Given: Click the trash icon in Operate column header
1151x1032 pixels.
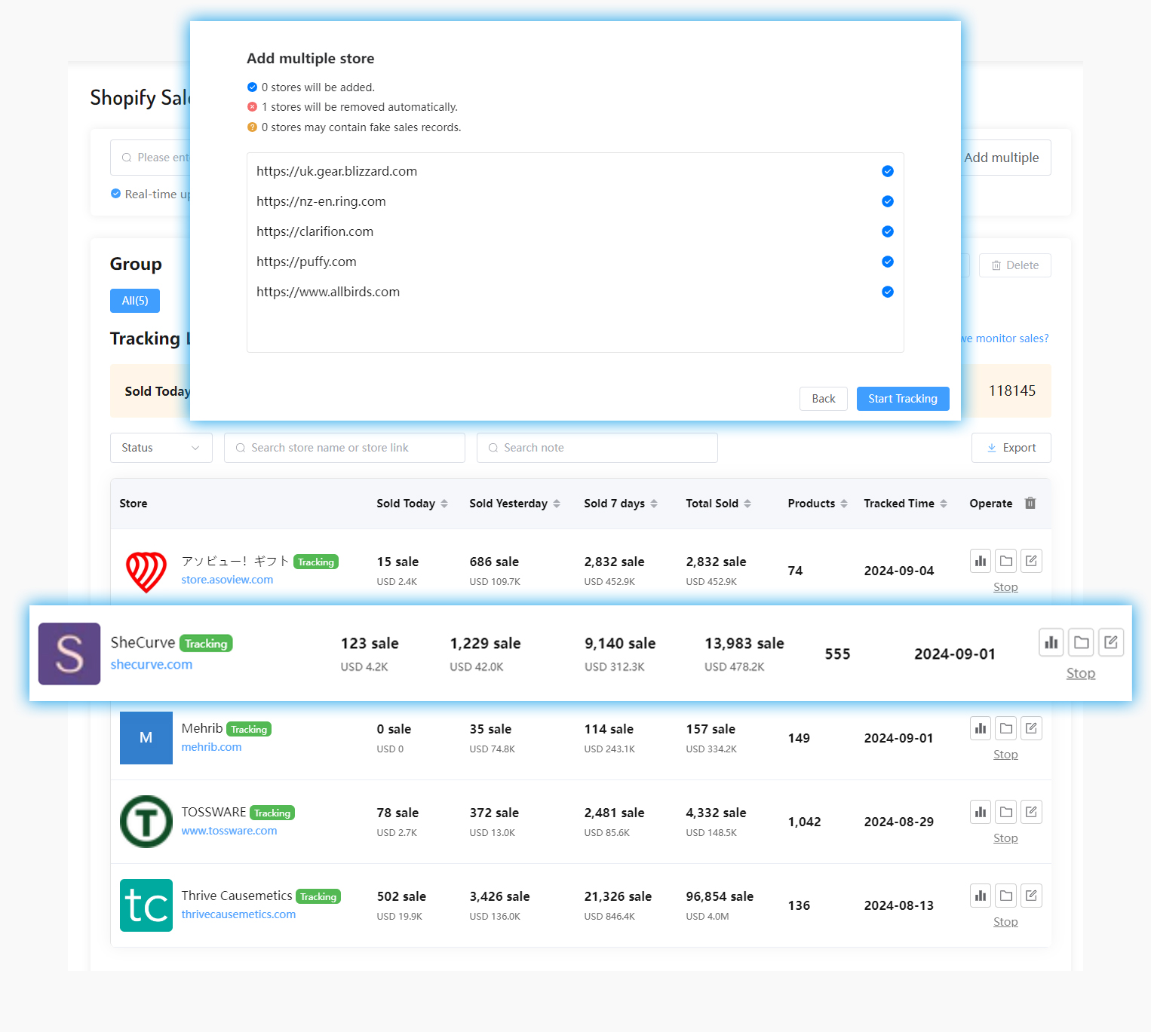Looking at the screenshot, I should tap(1030, 503).
